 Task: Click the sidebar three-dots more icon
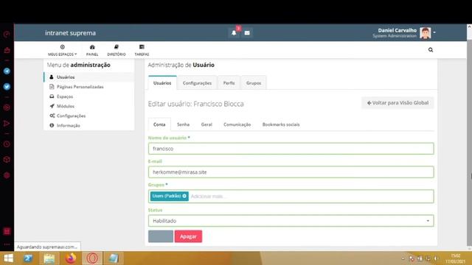pyautogui.click(x=7, y=244)
